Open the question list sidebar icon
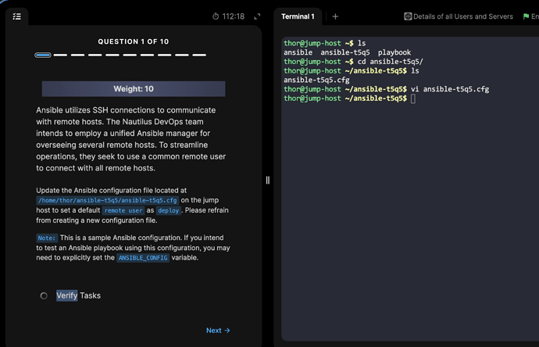The width and height of the screenshot is (539, 347). coord(17,16)
